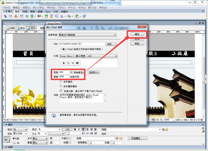This screenshot has width=208, height=151.
Task: Click the Point to File icon beside the link field
Action: click(x=163, y=129)
